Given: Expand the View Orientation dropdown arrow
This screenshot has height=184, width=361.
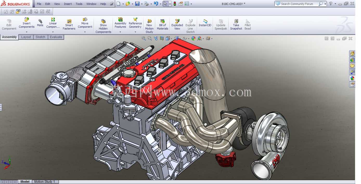Looking at the screenshot, I should [171, 39].
